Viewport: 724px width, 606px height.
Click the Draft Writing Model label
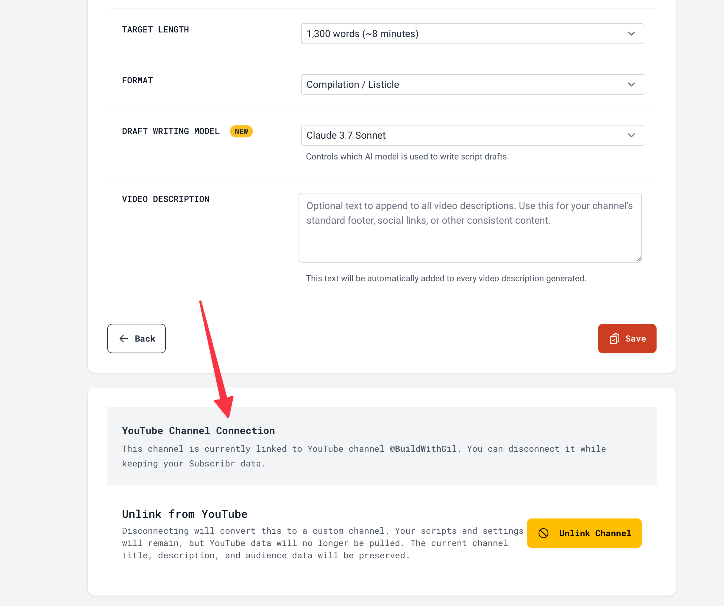pos(171,132)
